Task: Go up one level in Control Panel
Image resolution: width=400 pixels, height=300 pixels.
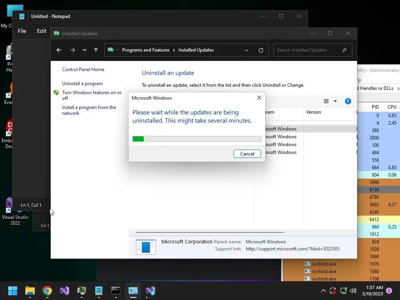Action: [96, 50]
